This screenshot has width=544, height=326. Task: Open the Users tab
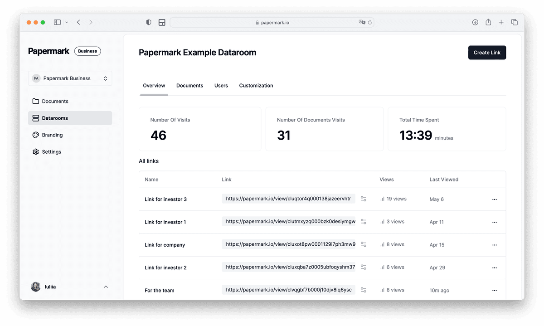pos(221,86)
